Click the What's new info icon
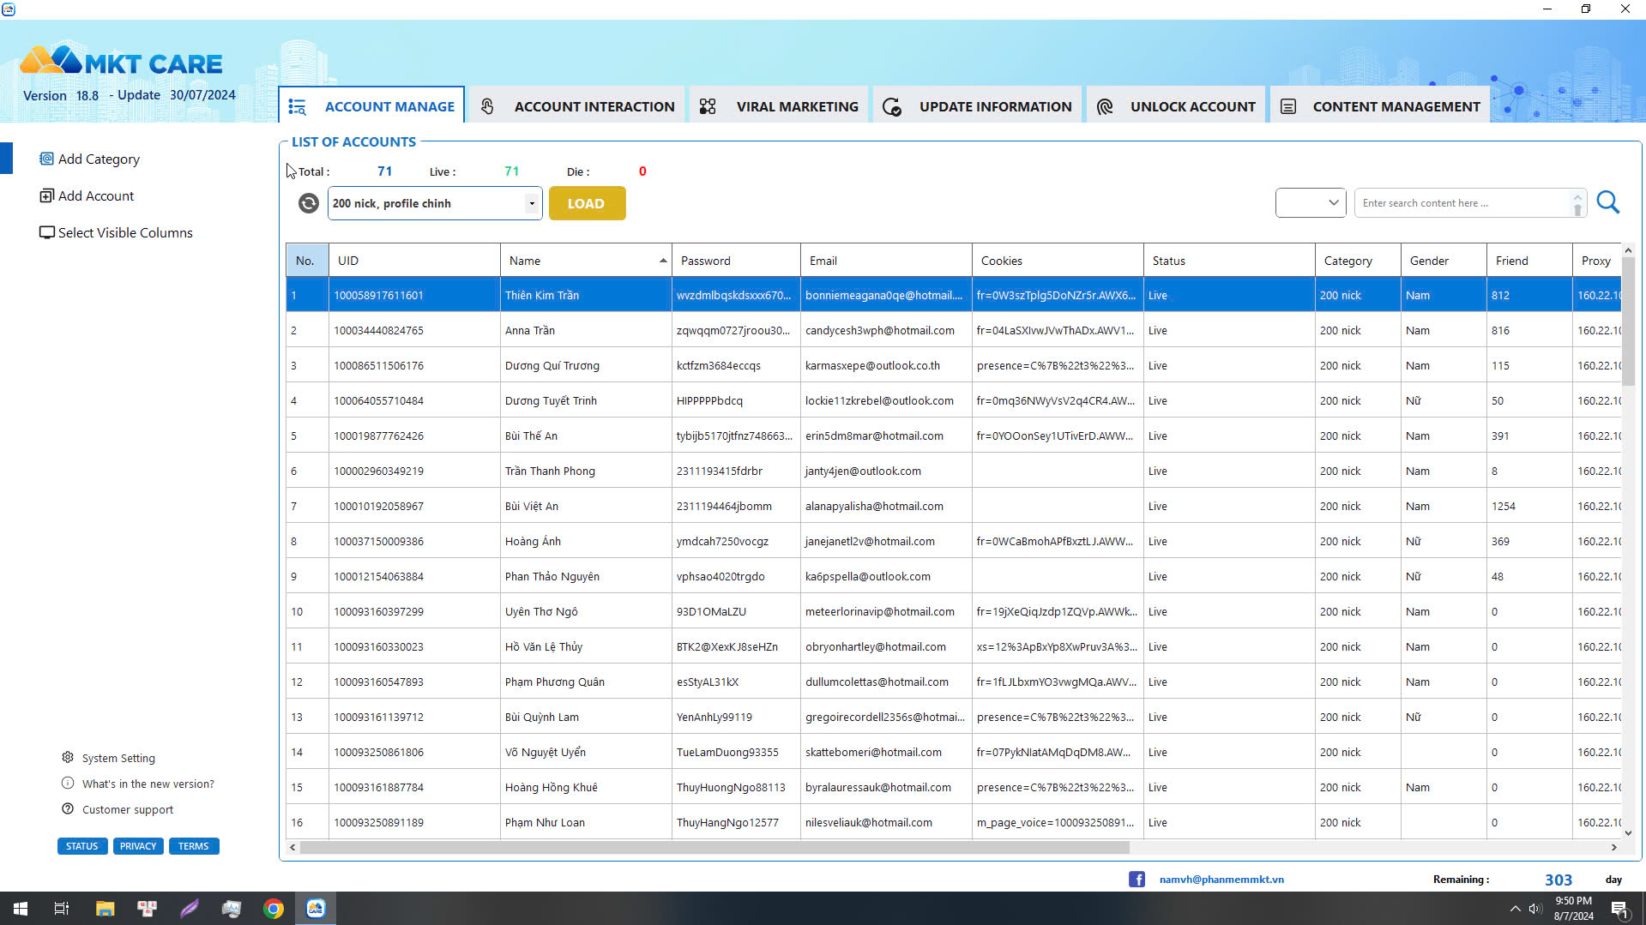 (x=68, y=784)
